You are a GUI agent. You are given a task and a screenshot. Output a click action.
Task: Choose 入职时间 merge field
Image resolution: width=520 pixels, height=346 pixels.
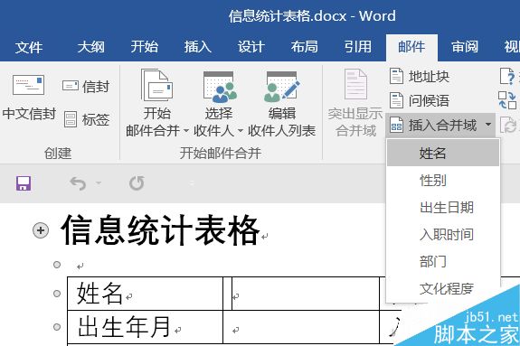[x=443, y=235]
